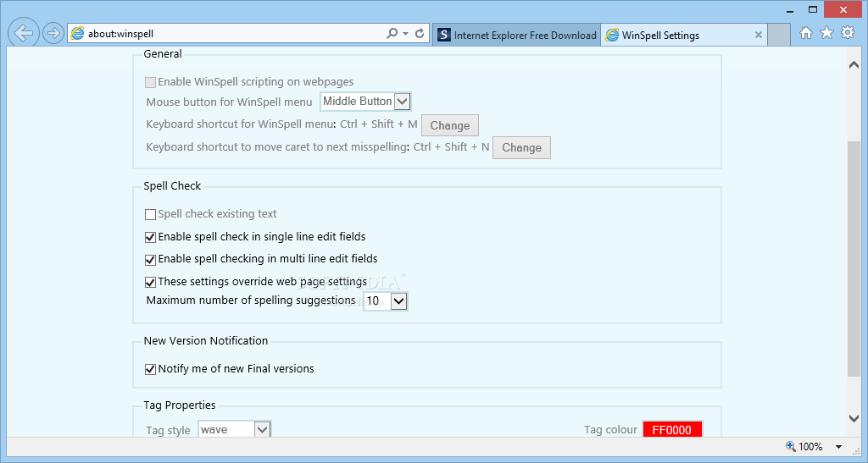Change the WinSpell menu keyboard shortcut

click(x=450, y=125)
